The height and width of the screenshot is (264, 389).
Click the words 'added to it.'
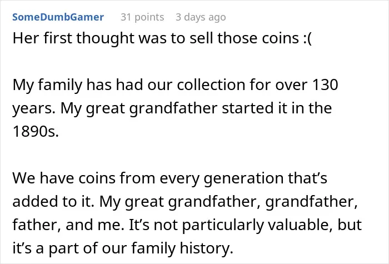click(x=53, y=201)
